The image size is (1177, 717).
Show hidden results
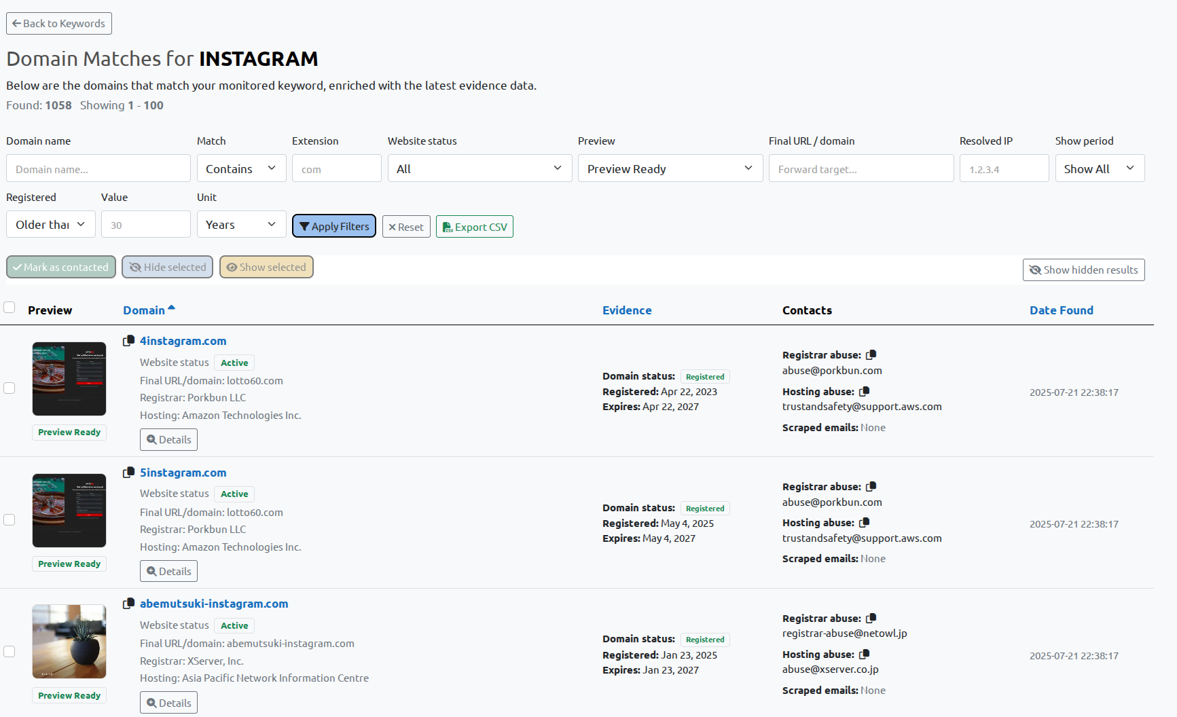point(1083,270)
